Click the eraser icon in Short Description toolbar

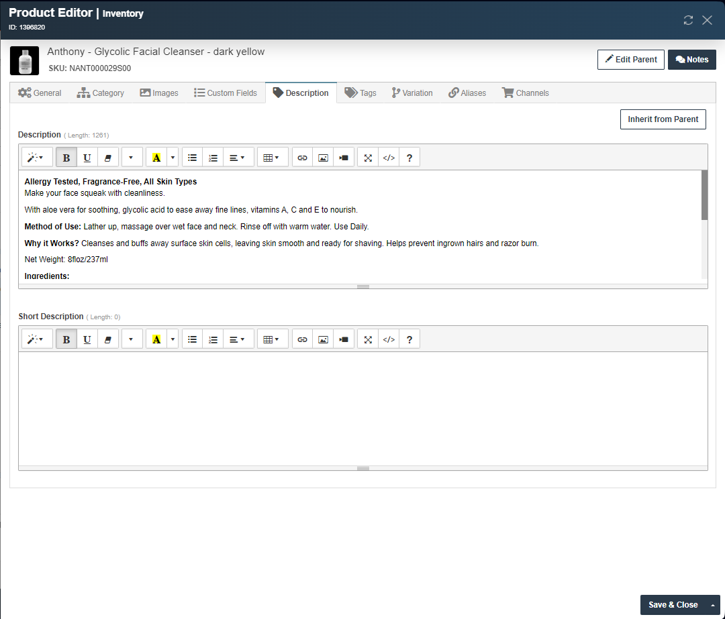(107, 339)
